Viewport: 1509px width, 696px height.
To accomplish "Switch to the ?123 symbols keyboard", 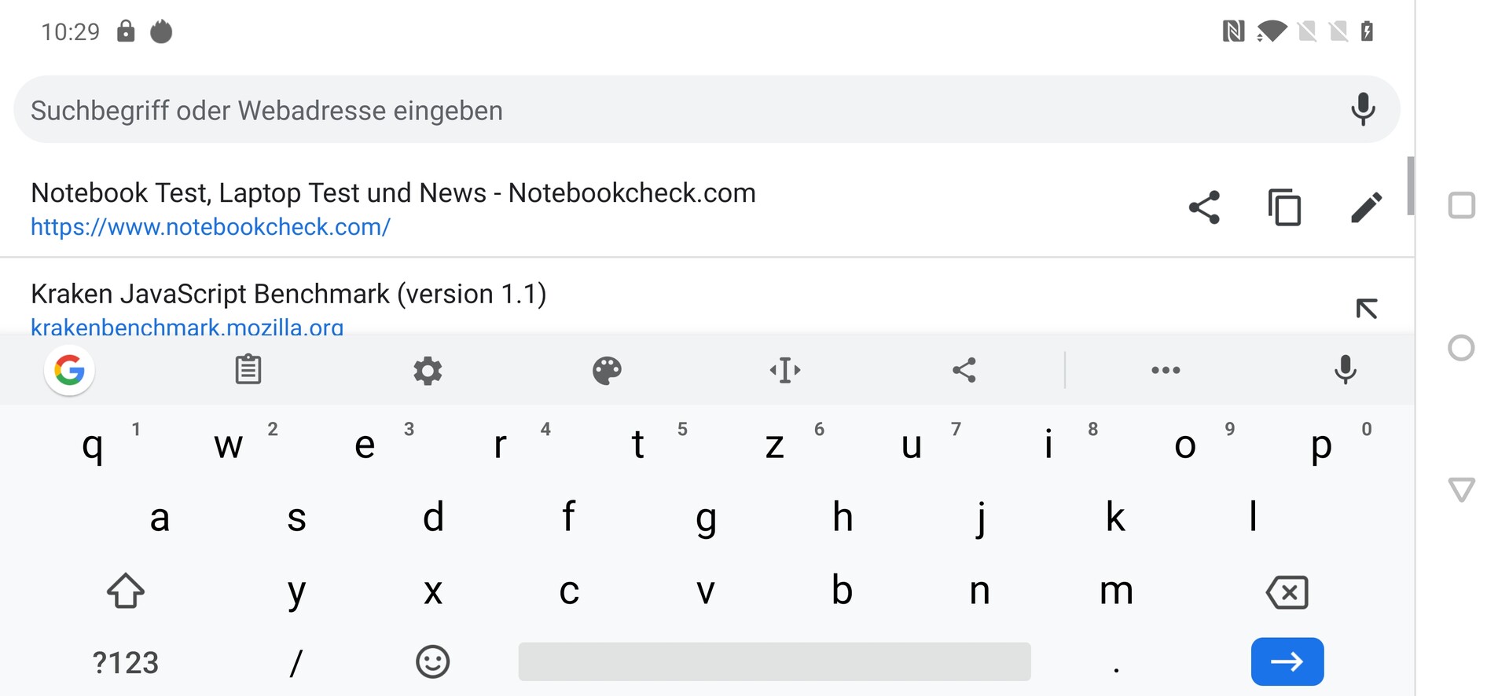I will click(x=126, y=662).
